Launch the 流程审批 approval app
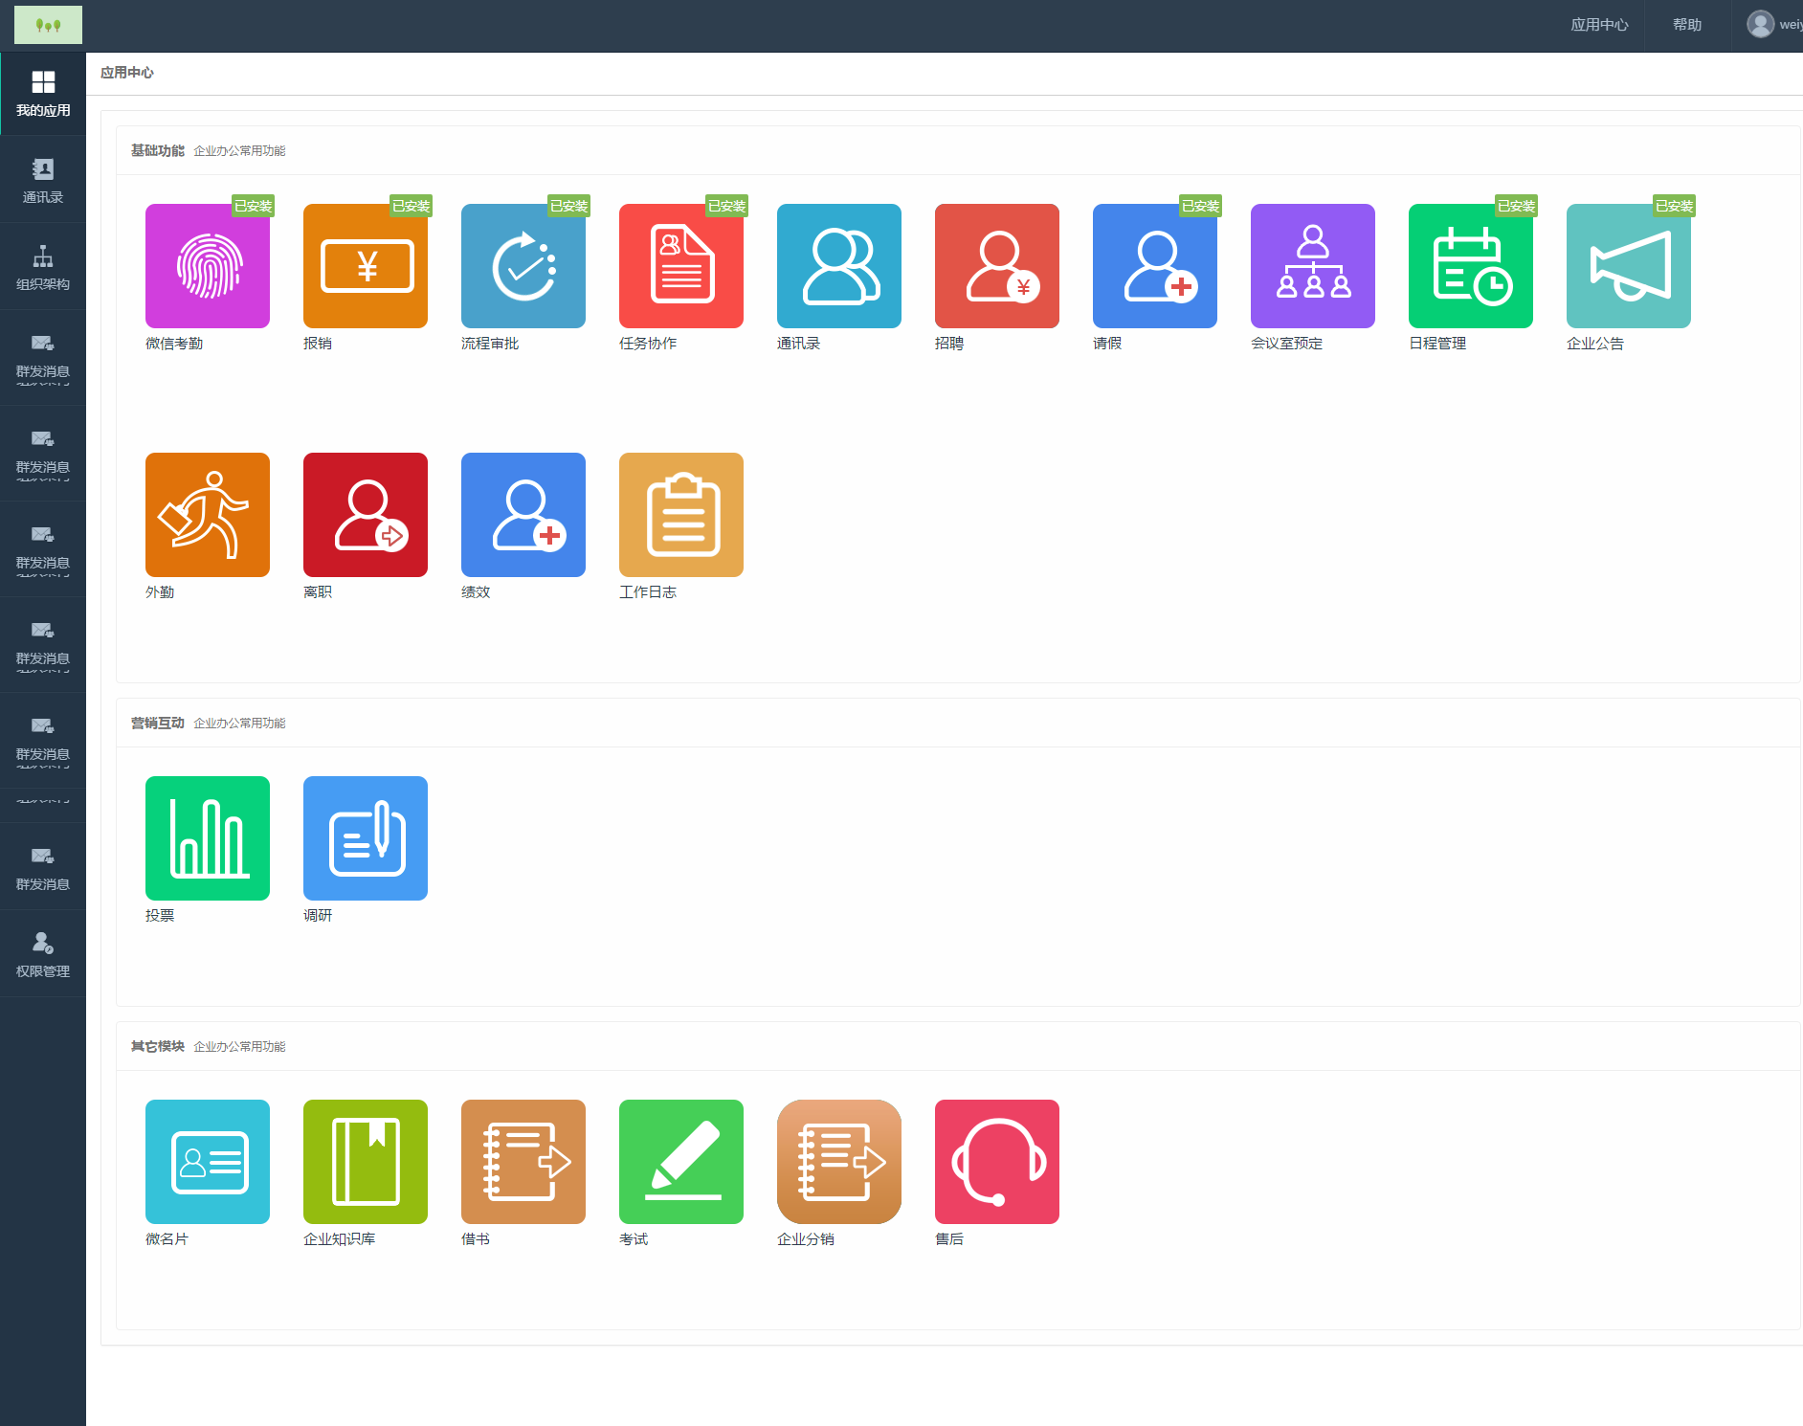 [523, 266]
